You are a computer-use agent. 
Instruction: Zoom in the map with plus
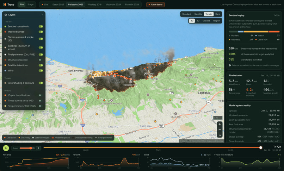220,124
